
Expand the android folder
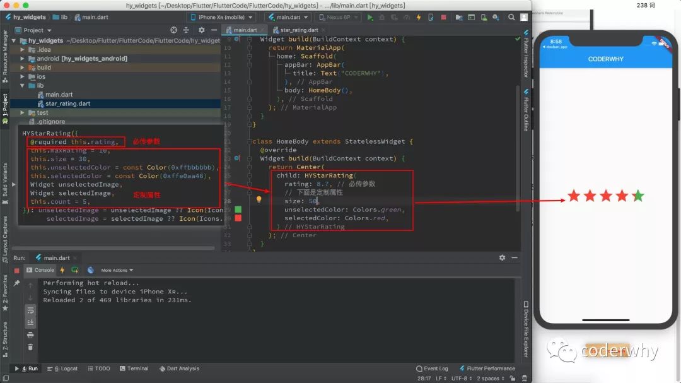click(22, 58)
